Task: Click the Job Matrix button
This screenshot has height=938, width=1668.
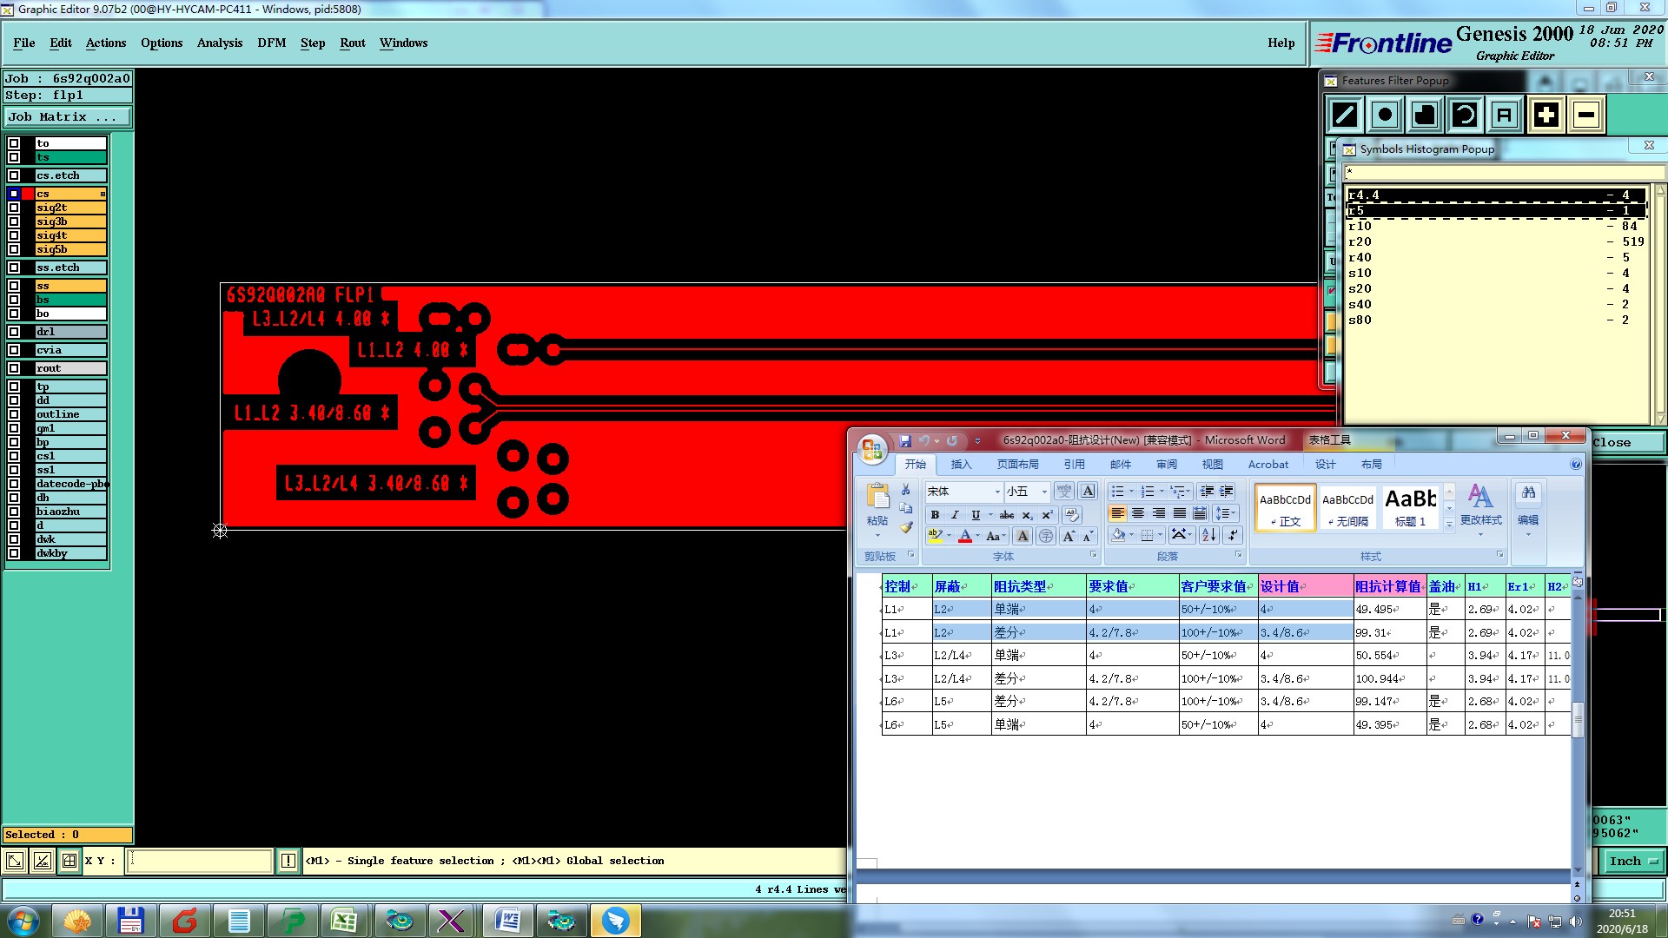Action: click(x=67, y=116)
